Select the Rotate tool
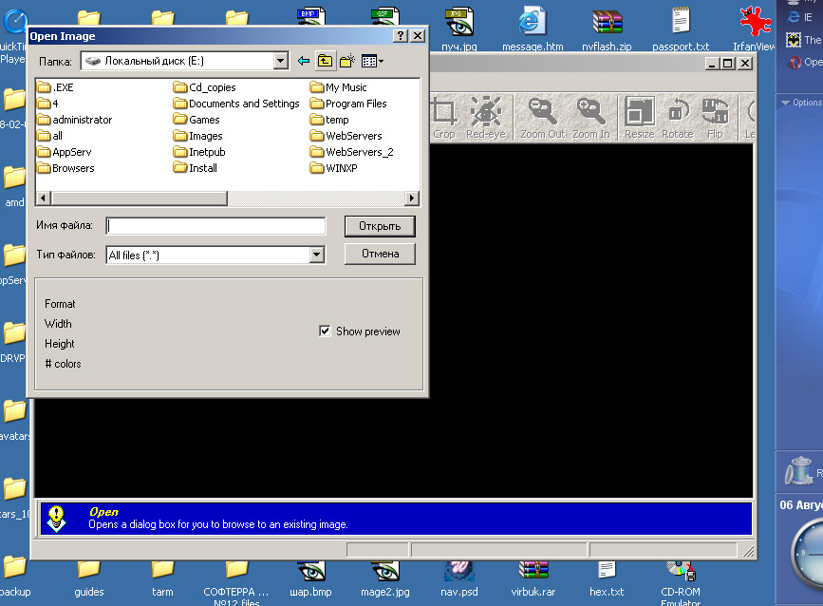The width and height of the screenshot is (823, 606). pos(678,119)
